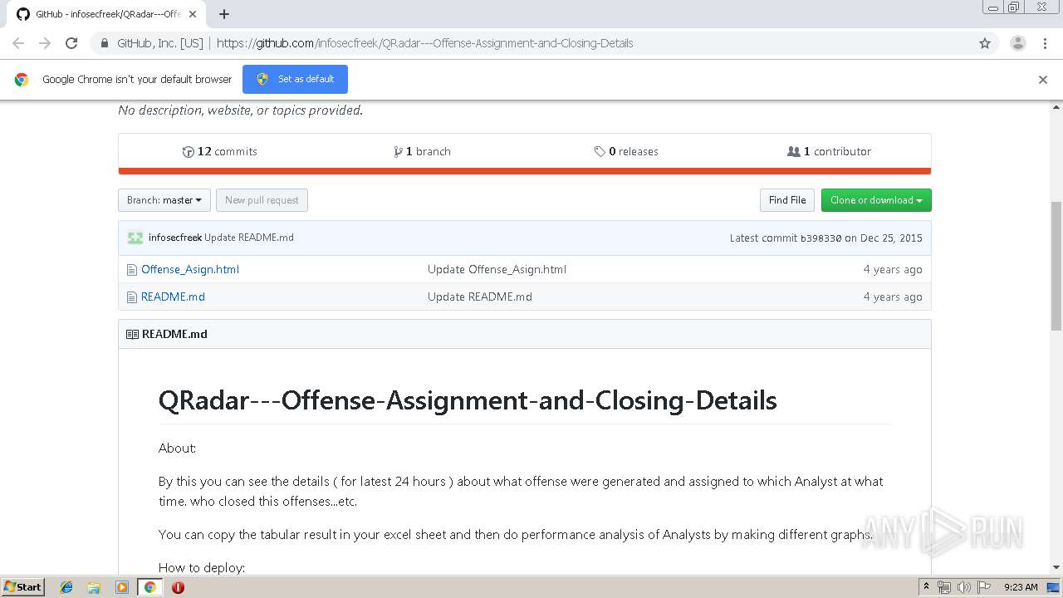Click the scrollbar up arrow
Screen dimensions: 1063x598
(1056, 106)
